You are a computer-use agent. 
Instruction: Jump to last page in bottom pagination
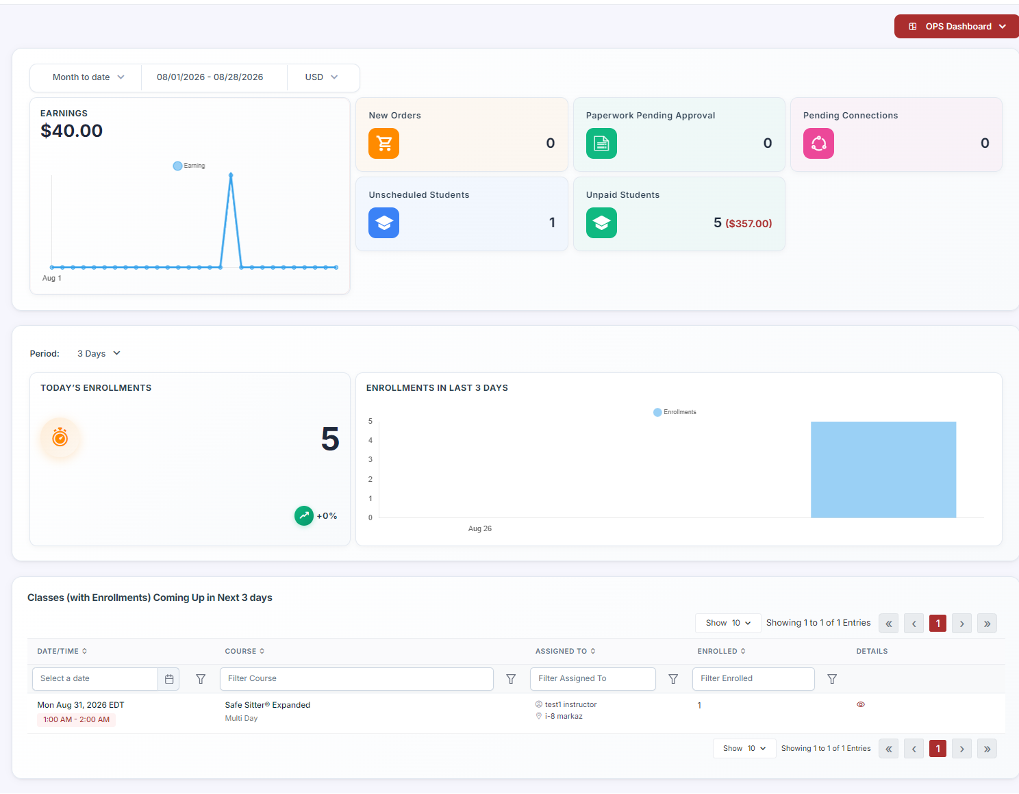click(x=987, y=749)
